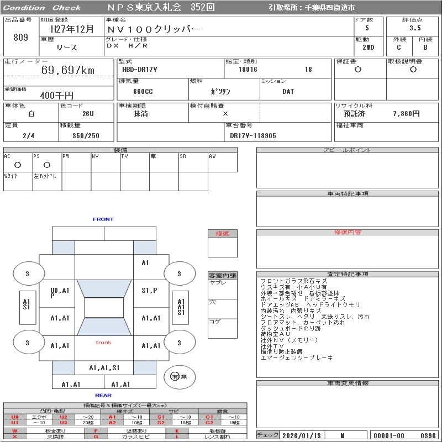Image resolution: width=442 pixels, height=442 pixels.
Task: Select the S1,P damage panel on diagram
Action: (149, 290)
